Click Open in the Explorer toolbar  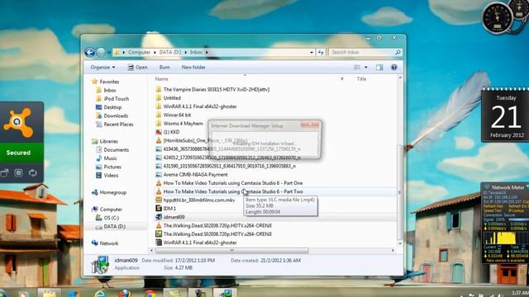click(138, 68)
